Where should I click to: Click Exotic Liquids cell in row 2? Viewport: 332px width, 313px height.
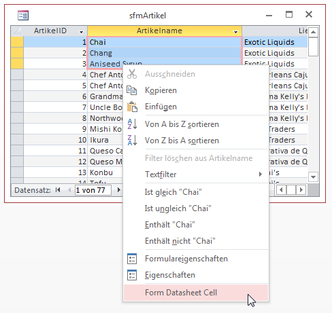(275, 53)
